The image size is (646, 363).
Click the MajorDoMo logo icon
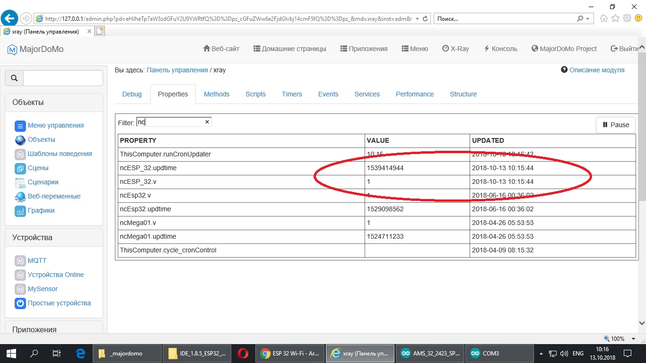[12, 49]
